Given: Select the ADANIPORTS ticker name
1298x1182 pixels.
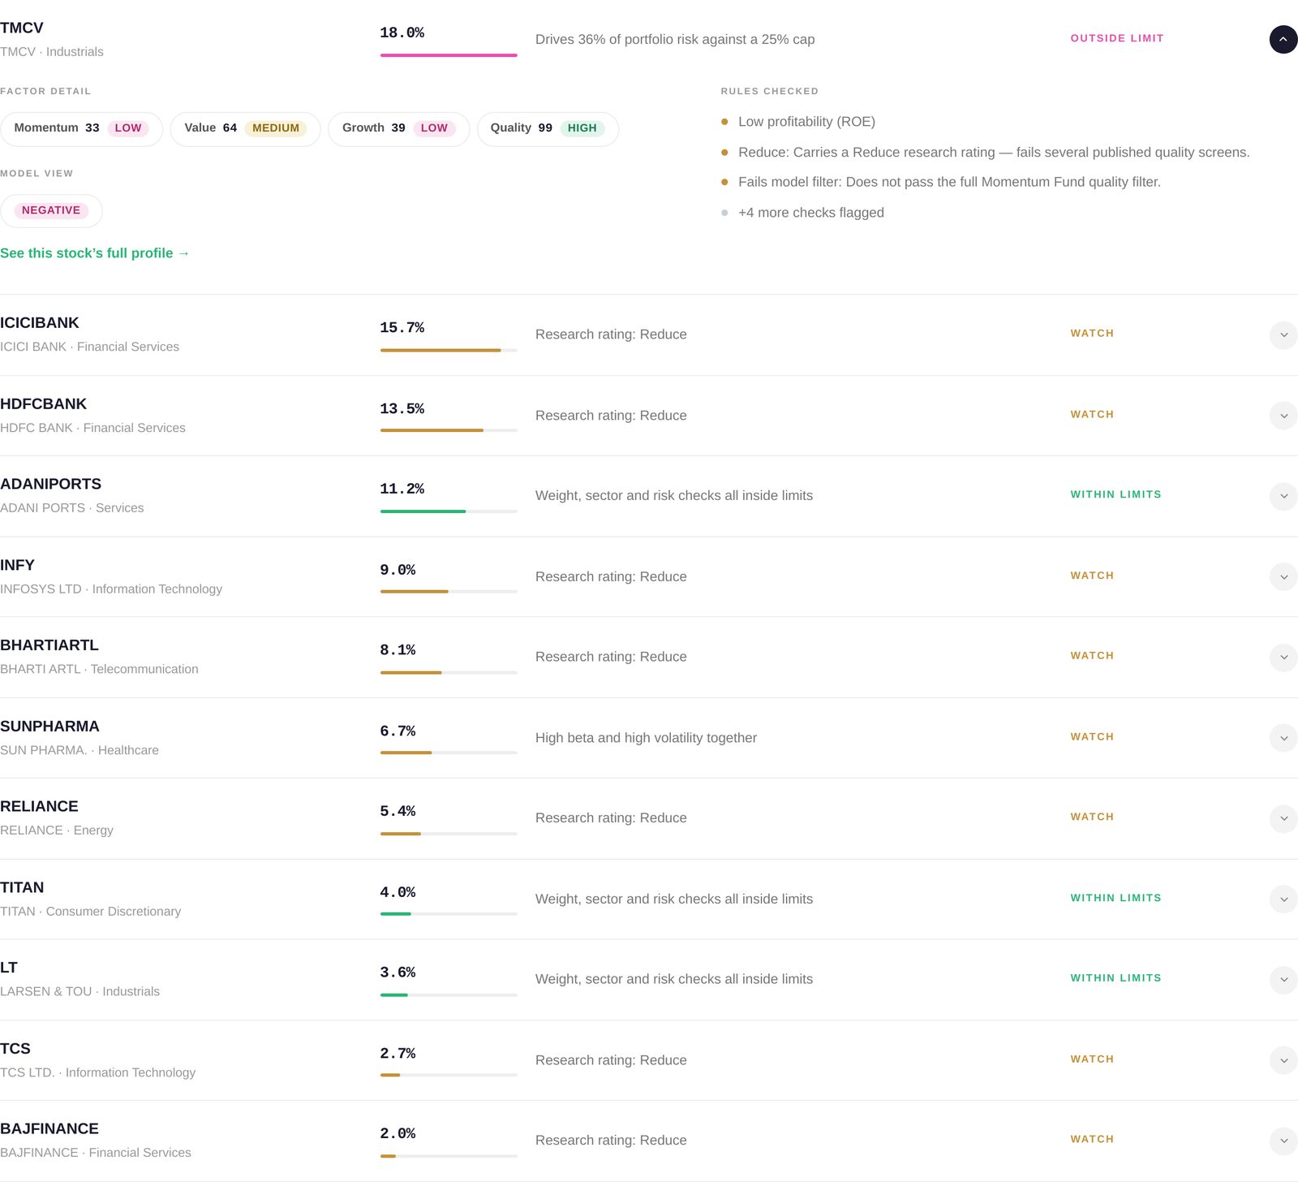Looking at the screenshot, I should coord(51,484).
